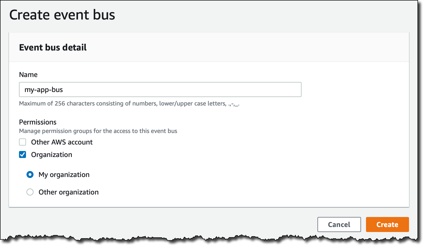Click the 'Other AWS account' label text
Image resolution: width=423 pixels, height=246 pixels.
click(x=62, y=142)
